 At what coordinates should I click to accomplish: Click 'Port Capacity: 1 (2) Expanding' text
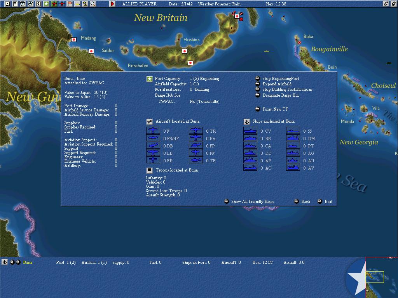(187, 78)
